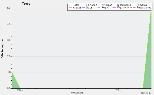Click the CC BY-SA 3.0 license text
The image size is (154, 95).
coord(146,93)
